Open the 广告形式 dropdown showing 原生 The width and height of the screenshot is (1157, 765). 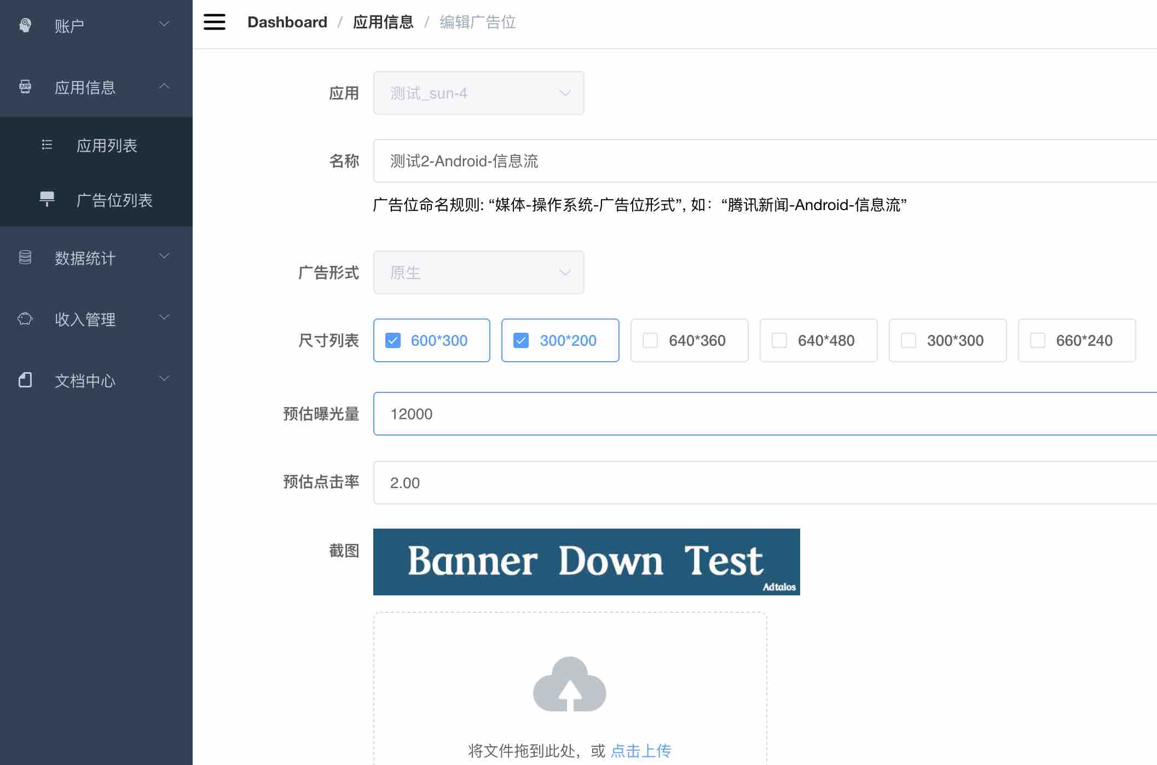[x=478, y=273]
